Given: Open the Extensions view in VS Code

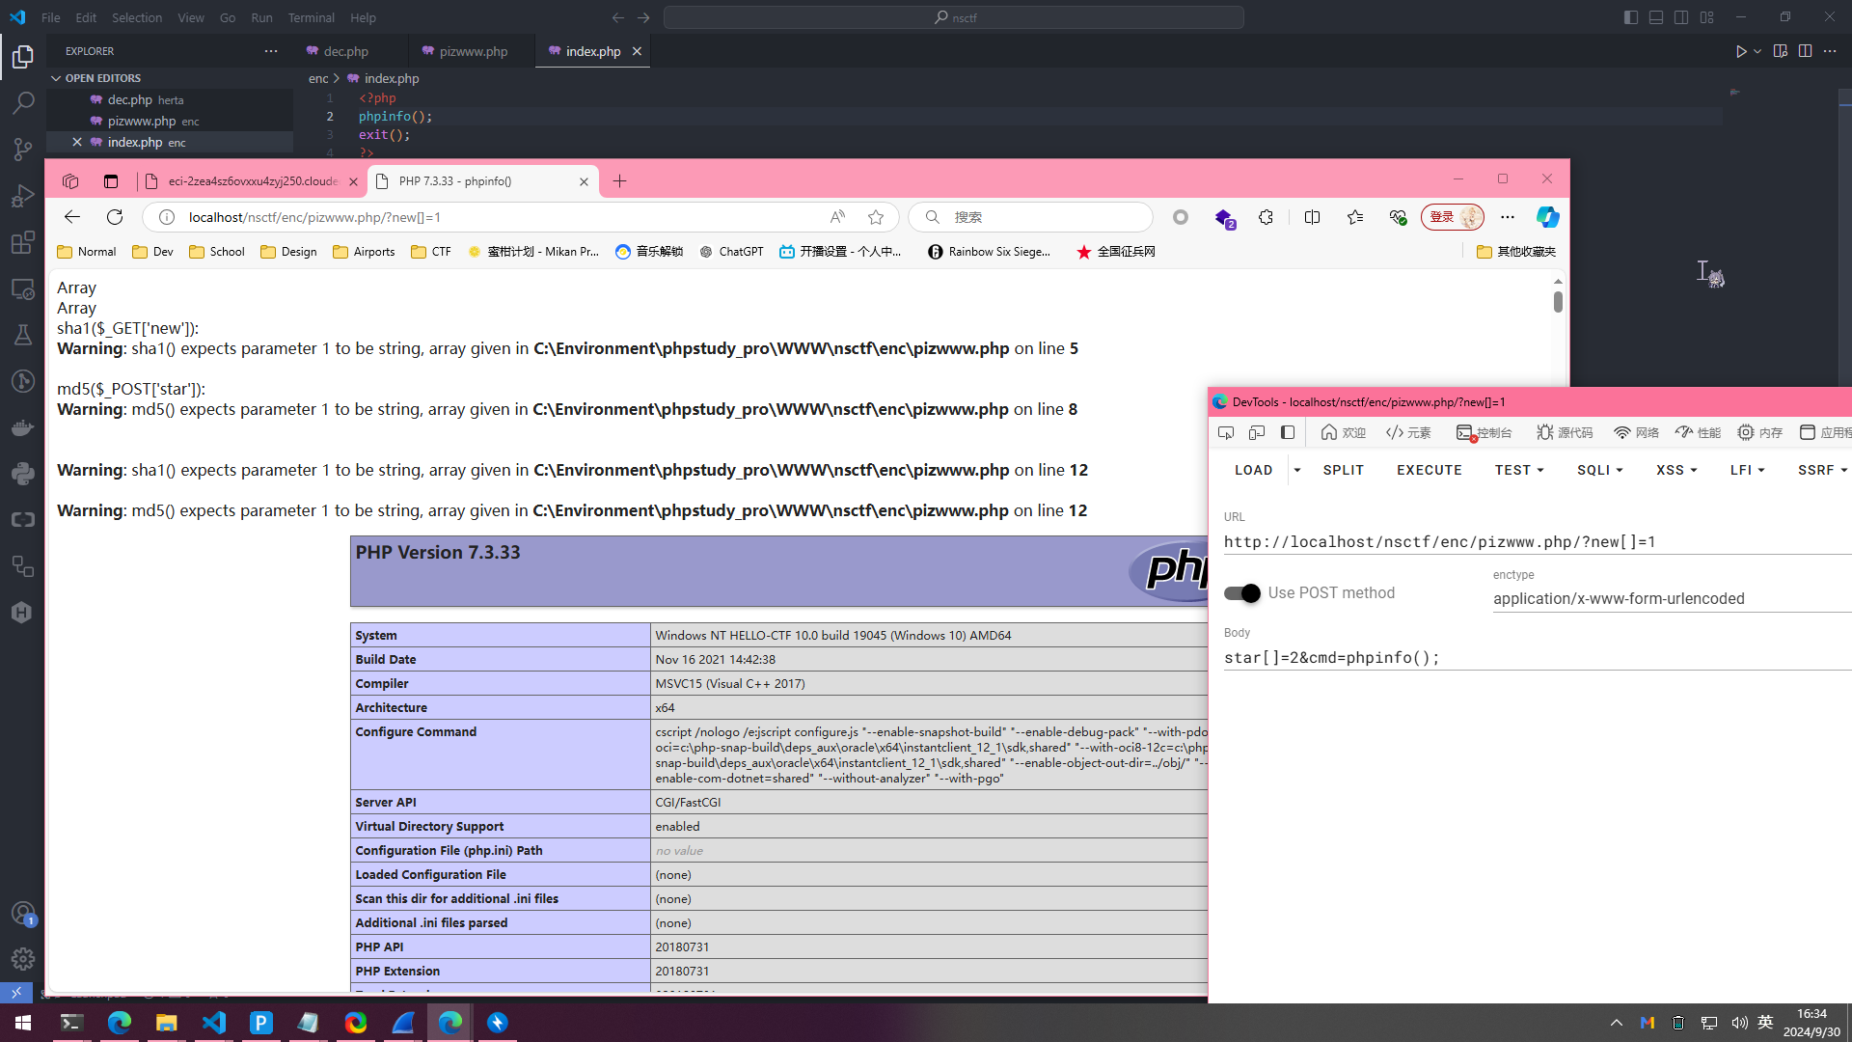Looking at the screenshot, I should (x=23, y=242).
